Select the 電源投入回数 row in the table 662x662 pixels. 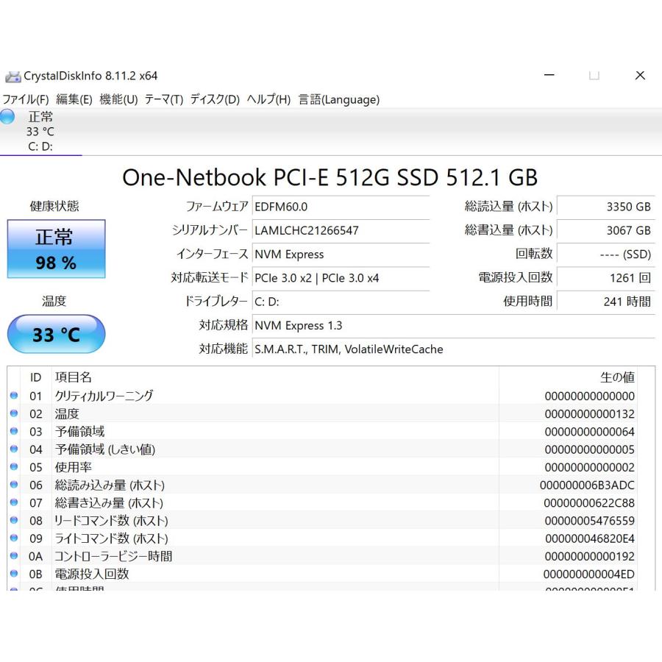click(323, 573)
